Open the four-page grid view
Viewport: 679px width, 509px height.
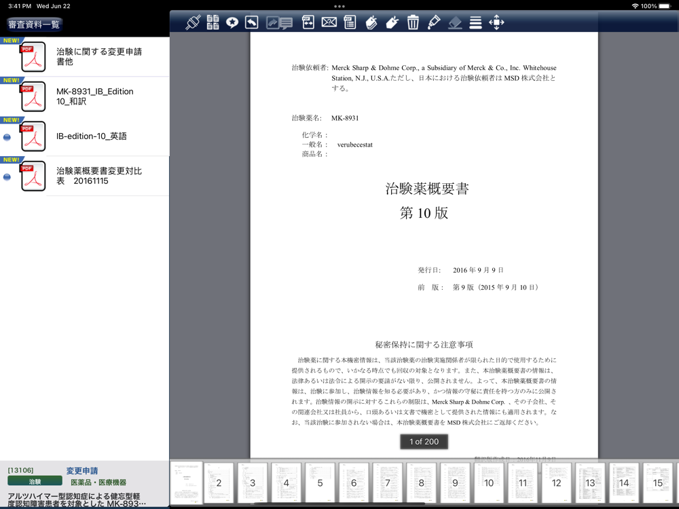(213, 22)
